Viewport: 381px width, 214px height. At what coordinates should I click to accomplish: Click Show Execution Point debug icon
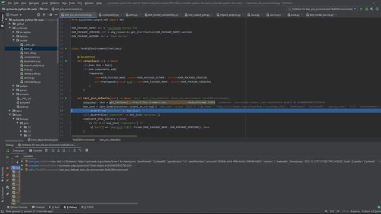[46, 150]
